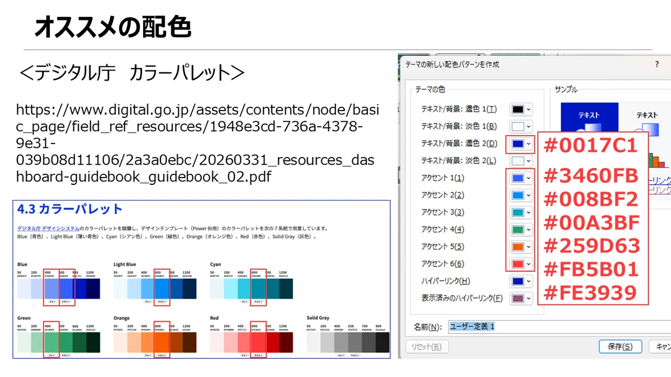
Task: Open the アクセント 6(6) color dropdown
Action: point(521,264)
